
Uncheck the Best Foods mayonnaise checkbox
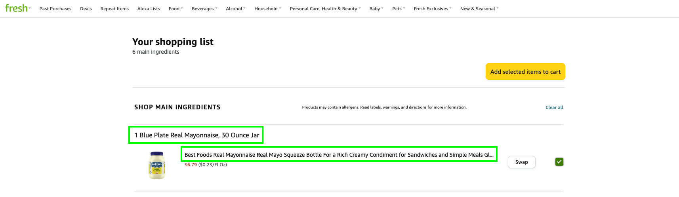(x=559, y=162)
